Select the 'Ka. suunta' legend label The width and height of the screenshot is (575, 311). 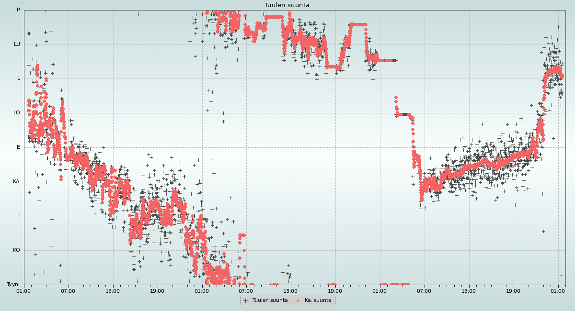tap(318, 300)
